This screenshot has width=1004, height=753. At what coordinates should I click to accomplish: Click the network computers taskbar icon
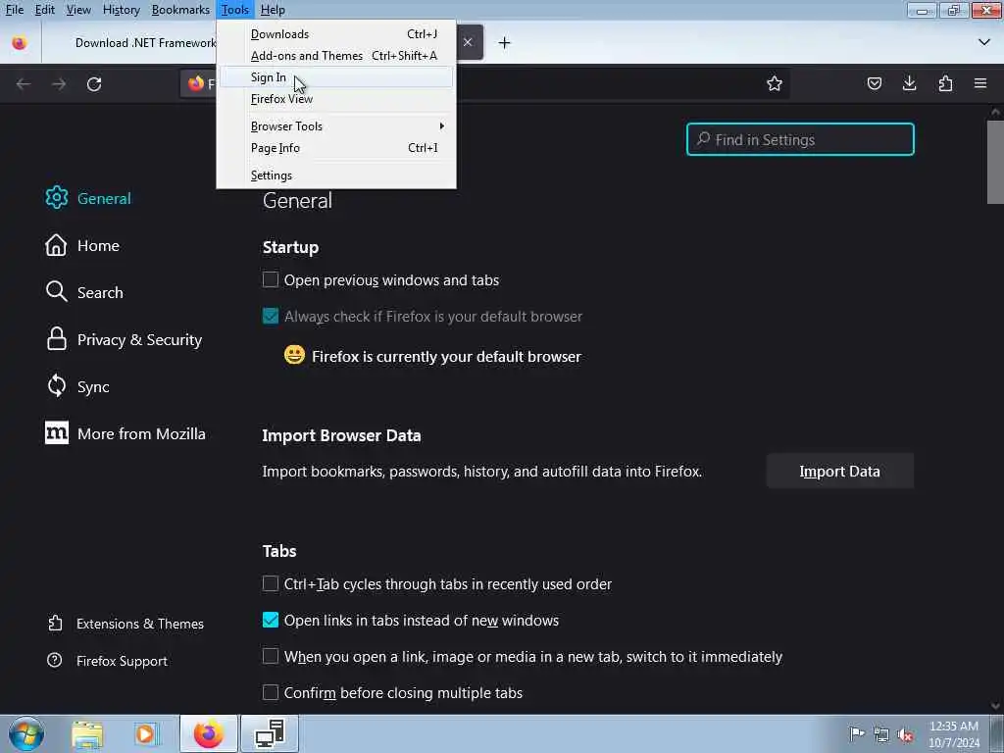pos(270,733)
